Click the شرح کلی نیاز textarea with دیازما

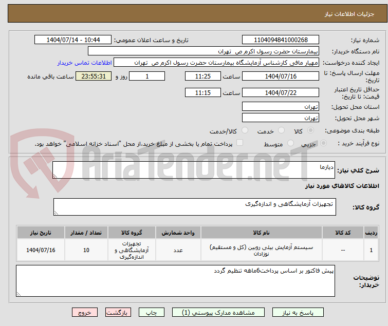pyautogui.click(x=194, y=170)
